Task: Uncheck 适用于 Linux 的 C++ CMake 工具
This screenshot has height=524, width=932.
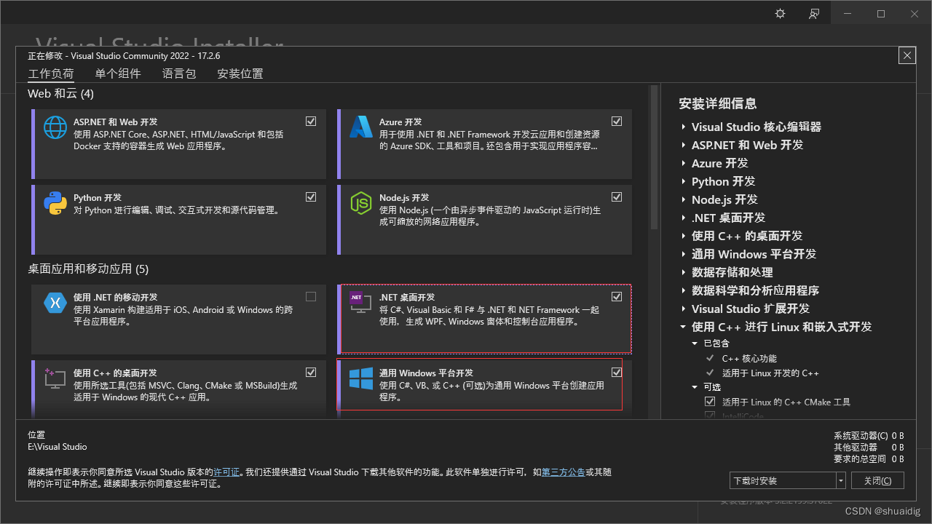Action: point(710,402)
